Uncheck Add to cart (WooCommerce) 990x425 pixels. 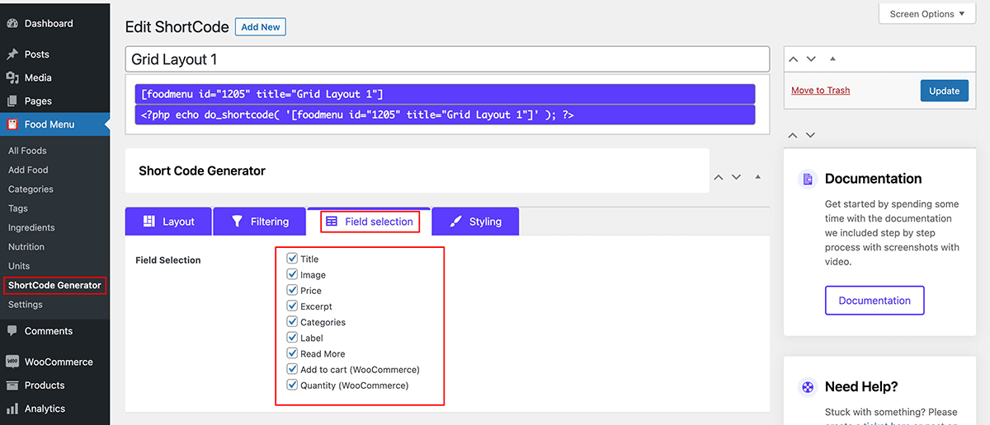pos(292,369)
